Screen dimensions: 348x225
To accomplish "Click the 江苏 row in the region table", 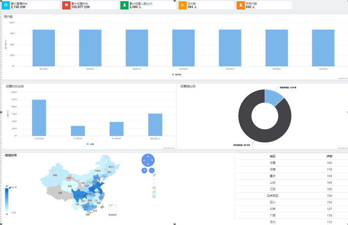I will click(292, 189).
